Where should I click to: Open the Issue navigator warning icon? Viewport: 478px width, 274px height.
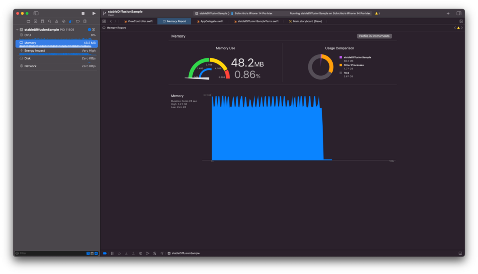click(57, 21)
